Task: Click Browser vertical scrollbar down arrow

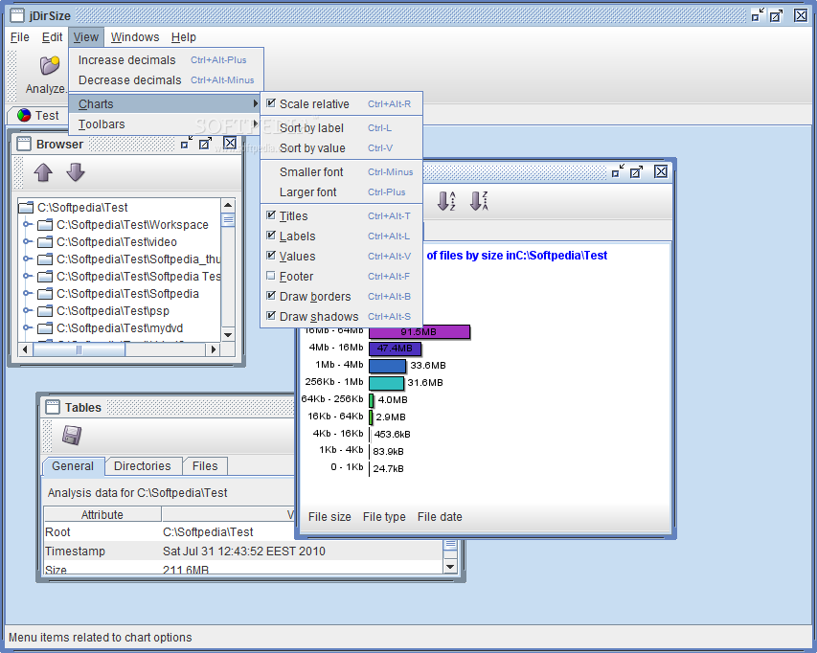Action: 228,335
